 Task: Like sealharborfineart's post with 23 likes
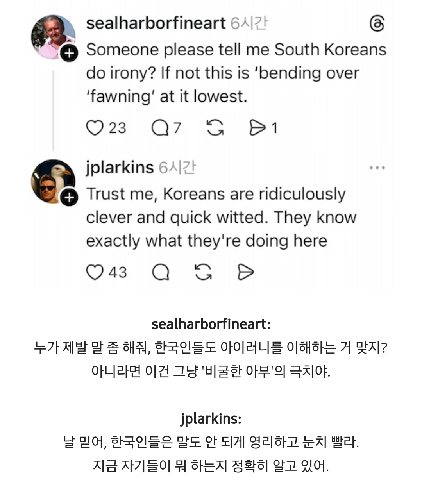(x=94, y=128)
